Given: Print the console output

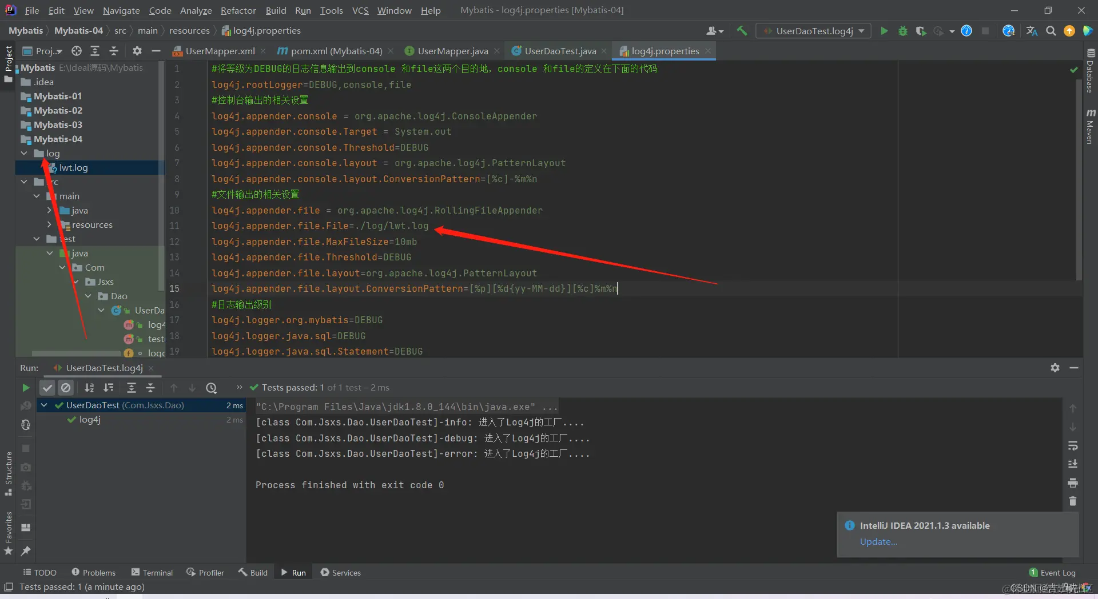Looking at the screenshot, I should tap(1073, 483).
